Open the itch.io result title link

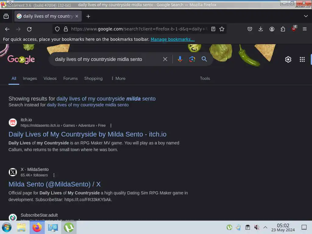click(87, 134)
